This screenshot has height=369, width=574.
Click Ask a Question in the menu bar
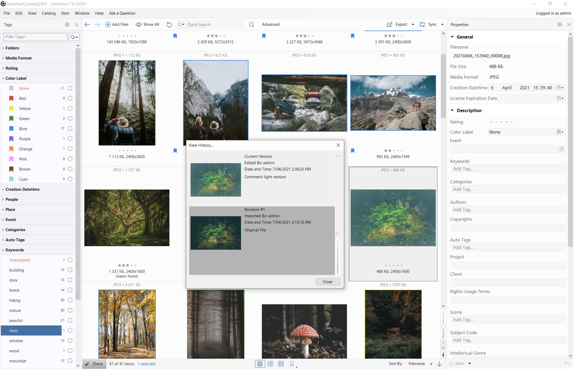[122, 13]
